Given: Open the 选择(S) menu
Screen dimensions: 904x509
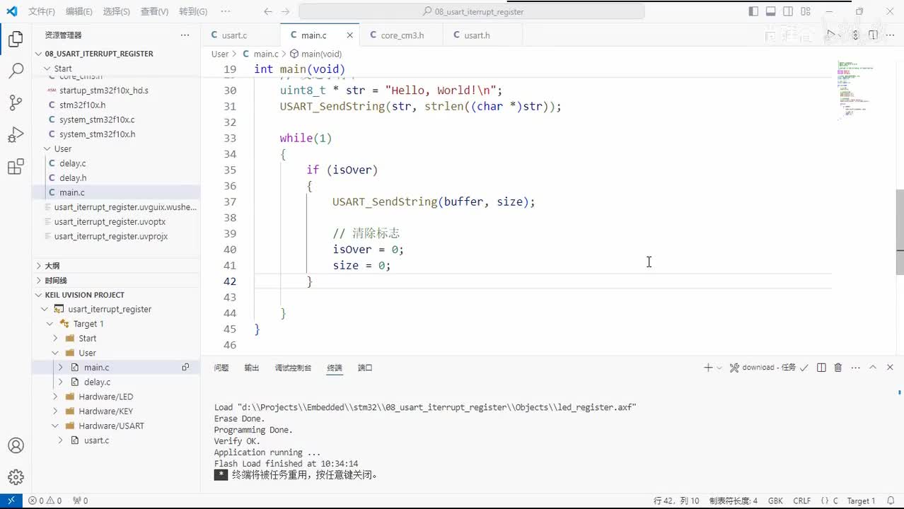Looking at the screenshot, I should (116, 11).
